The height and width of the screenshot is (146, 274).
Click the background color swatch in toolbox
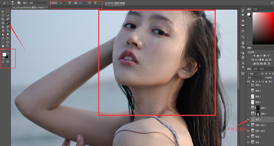coord(7,57)
